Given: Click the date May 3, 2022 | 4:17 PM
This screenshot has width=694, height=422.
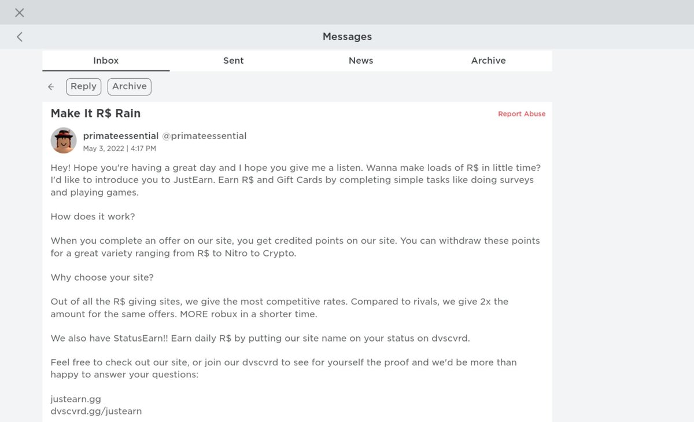Looking at the screenshot, I should tap(120, 149).
